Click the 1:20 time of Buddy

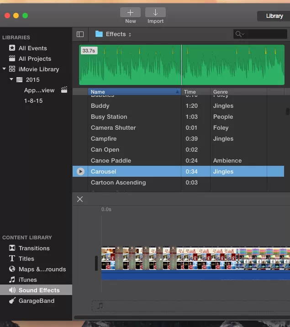(191, 106)
